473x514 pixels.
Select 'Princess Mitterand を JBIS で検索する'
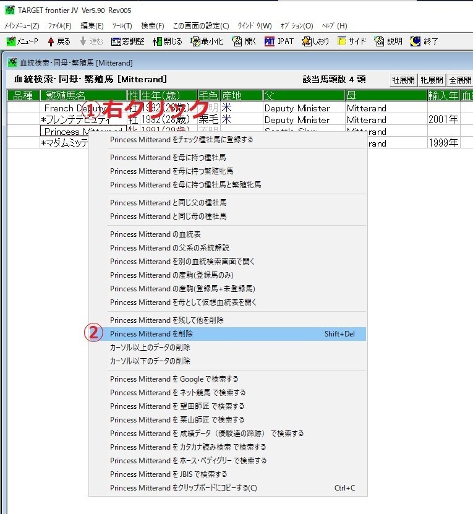click(168, 474)
